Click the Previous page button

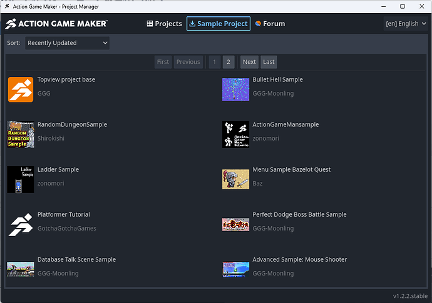point(188,62)
